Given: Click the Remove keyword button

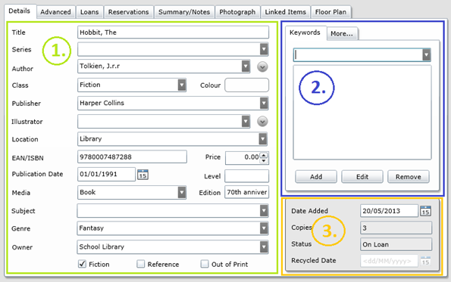Looking at the screenshot, I should (x=408, y=177).
